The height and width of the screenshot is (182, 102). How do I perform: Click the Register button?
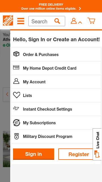point(76,154)
